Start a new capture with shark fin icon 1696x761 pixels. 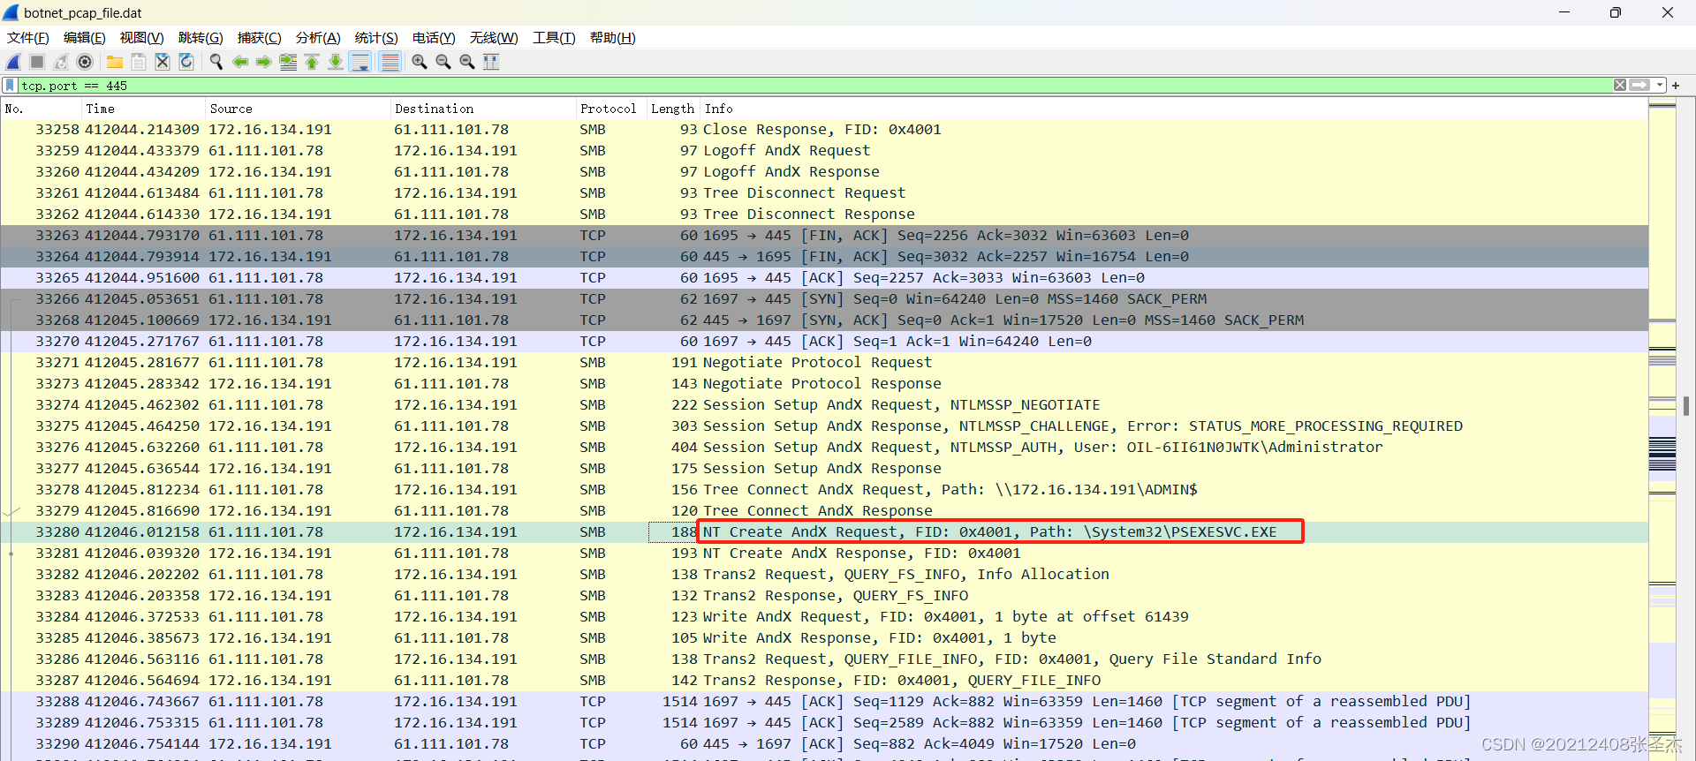(x=13, y=62)
